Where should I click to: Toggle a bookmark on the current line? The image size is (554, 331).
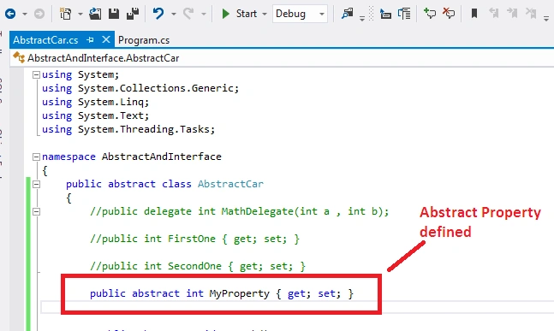[474, 14]
